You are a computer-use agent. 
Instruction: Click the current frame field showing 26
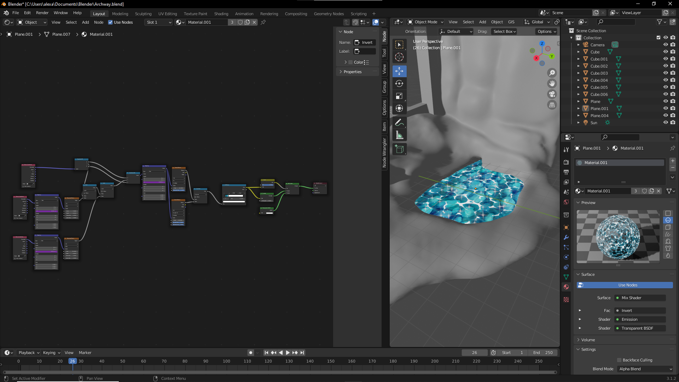tap(474, 353)
